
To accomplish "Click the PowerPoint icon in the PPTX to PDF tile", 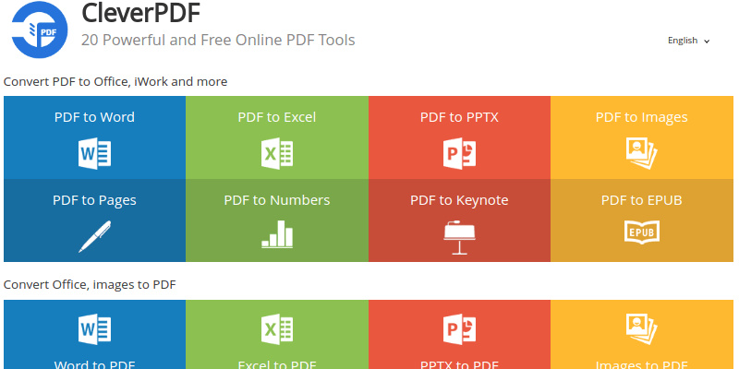I will point(459,328).
